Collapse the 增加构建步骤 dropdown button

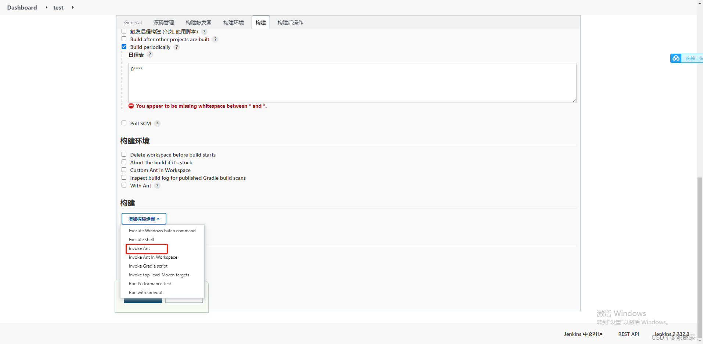[x=144, y=219]
